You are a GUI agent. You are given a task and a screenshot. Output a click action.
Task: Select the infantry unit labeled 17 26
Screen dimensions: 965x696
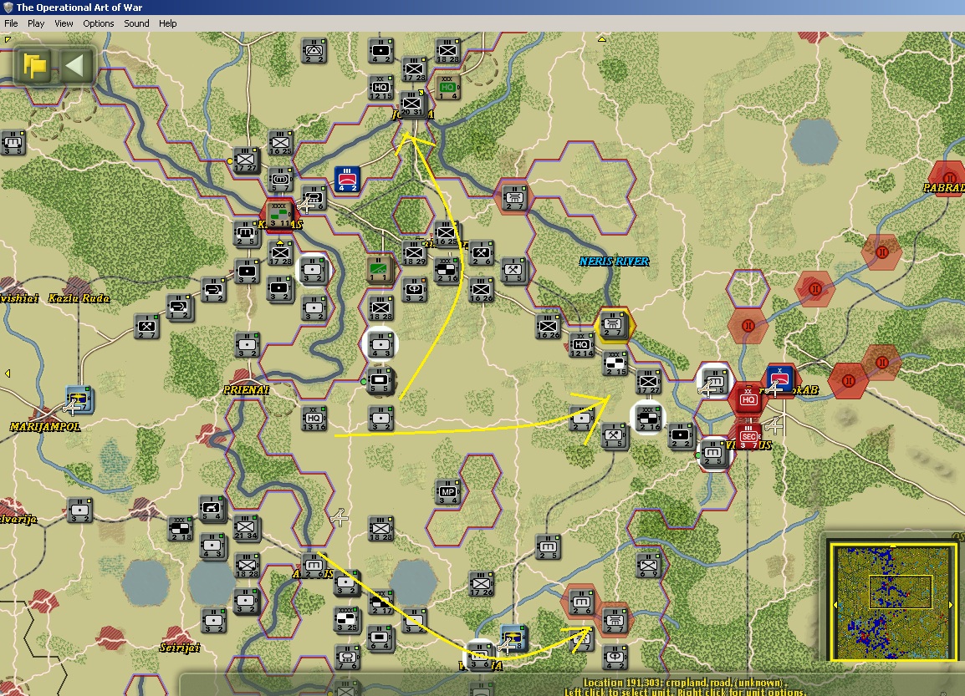(482, 583)
